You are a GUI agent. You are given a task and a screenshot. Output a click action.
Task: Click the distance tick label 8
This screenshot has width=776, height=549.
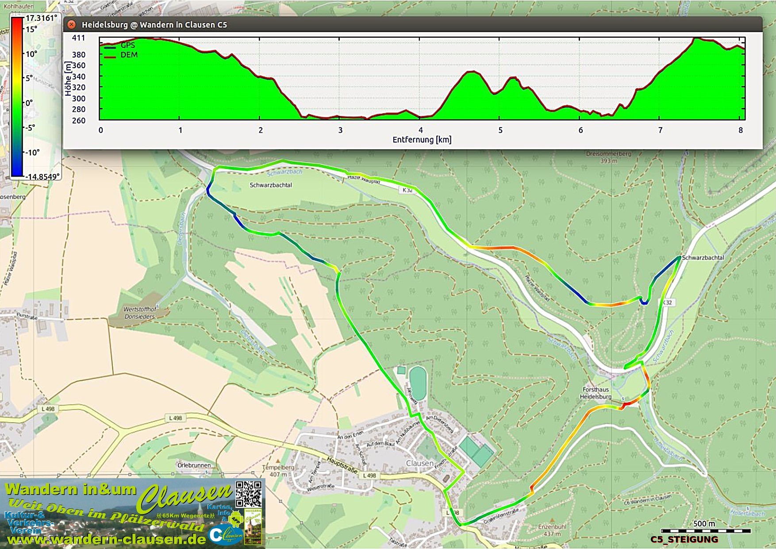pyautogui.click(x=741, y=130)
